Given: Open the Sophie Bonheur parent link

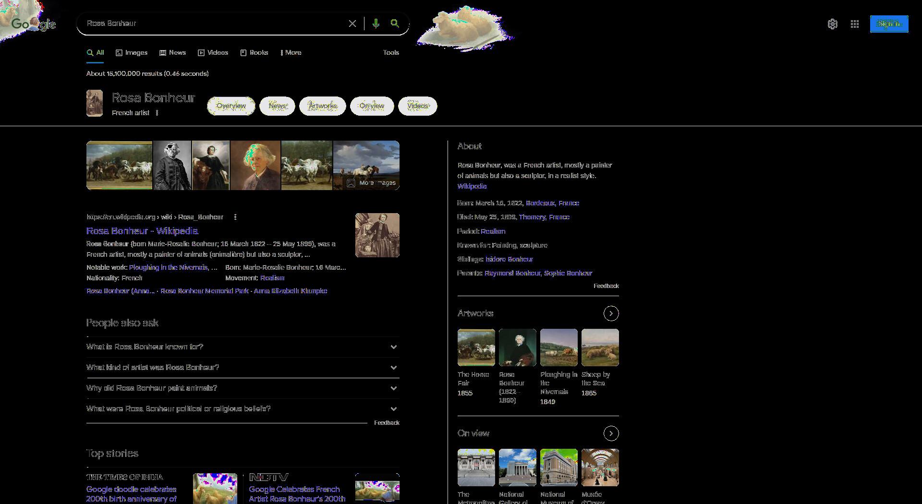Looking at the screenshot, I should (x=568, y=273).
